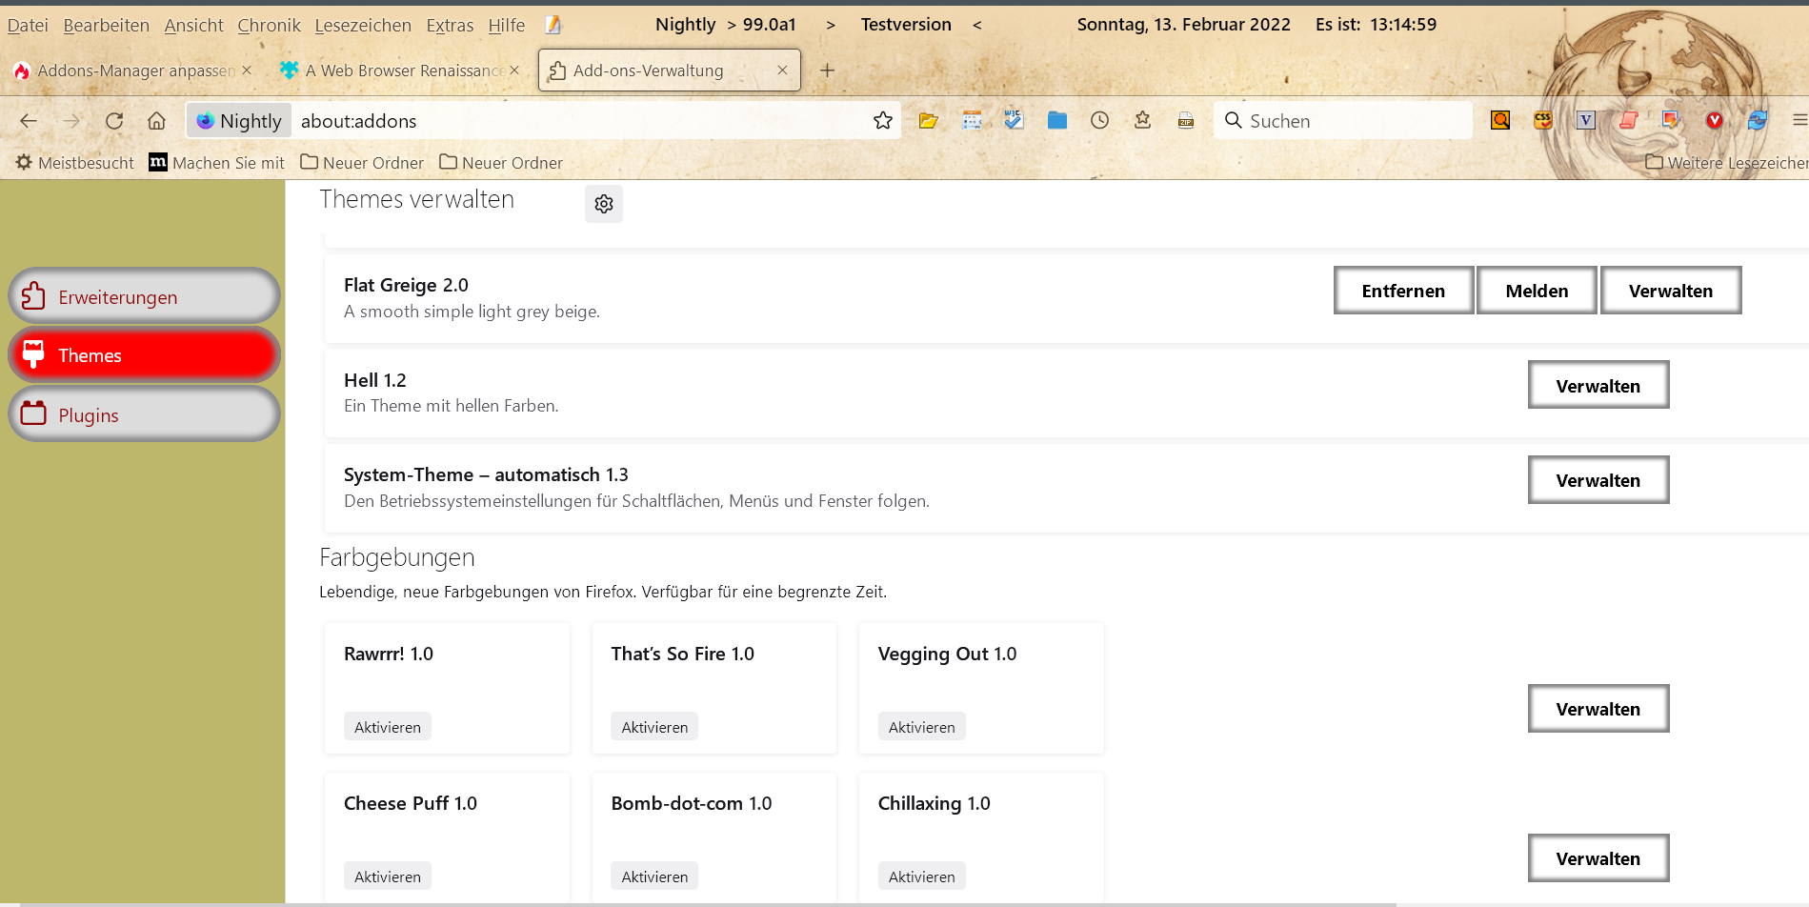Select Themes category in sidebar
Image resolution: width=1809 pixels, height=907 pixels.
click(145, 355)
